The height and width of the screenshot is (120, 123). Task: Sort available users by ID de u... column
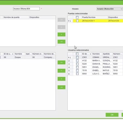point(9,54)
